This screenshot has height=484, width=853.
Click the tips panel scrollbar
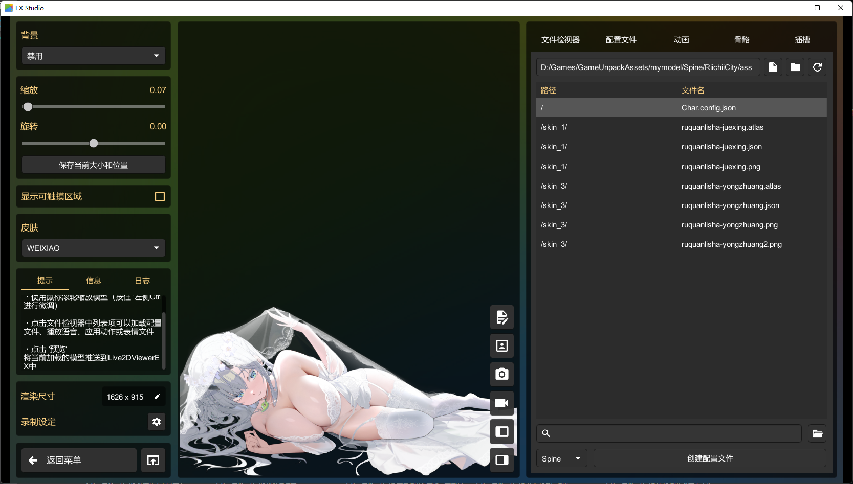coord(164,340)
